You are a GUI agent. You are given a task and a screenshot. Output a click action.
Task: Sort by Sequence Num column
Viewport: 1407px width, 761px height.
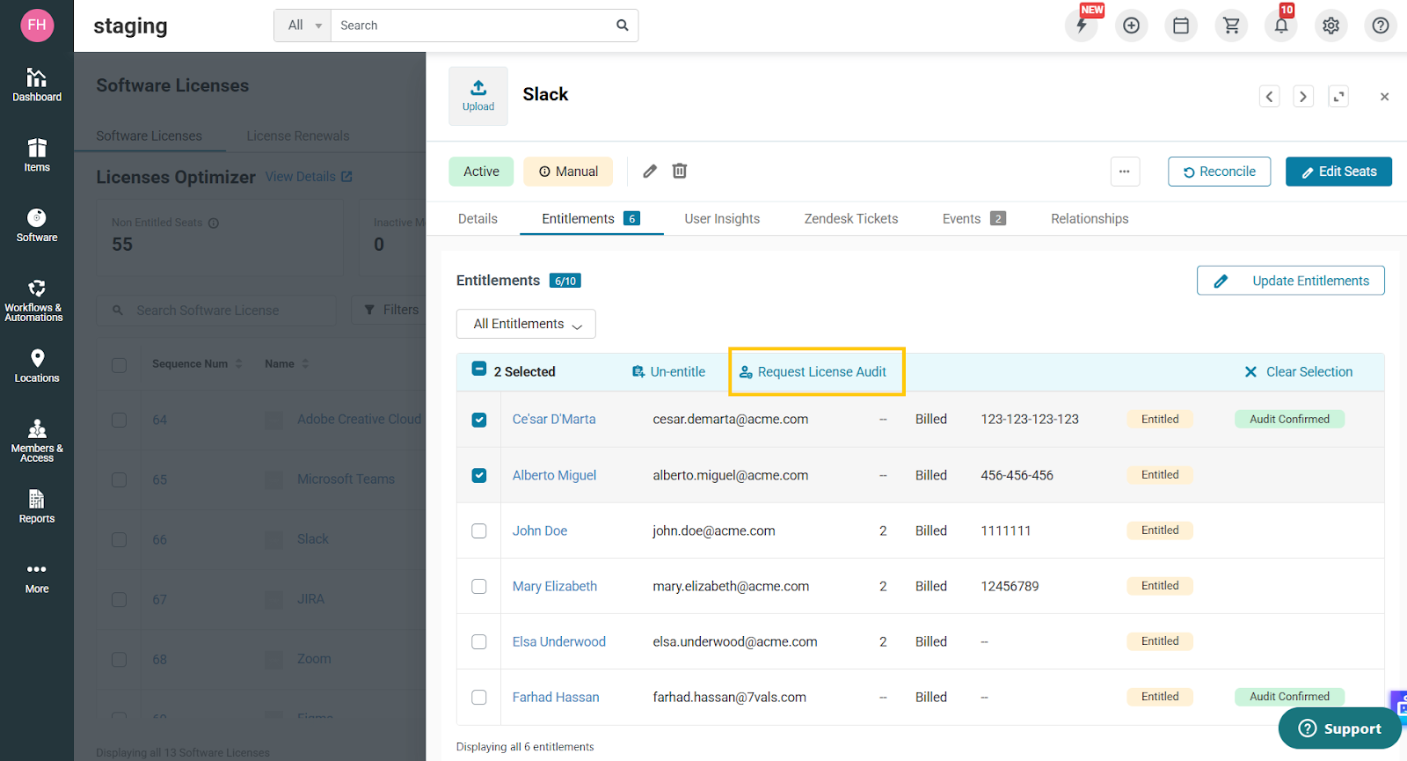[197, 363]
